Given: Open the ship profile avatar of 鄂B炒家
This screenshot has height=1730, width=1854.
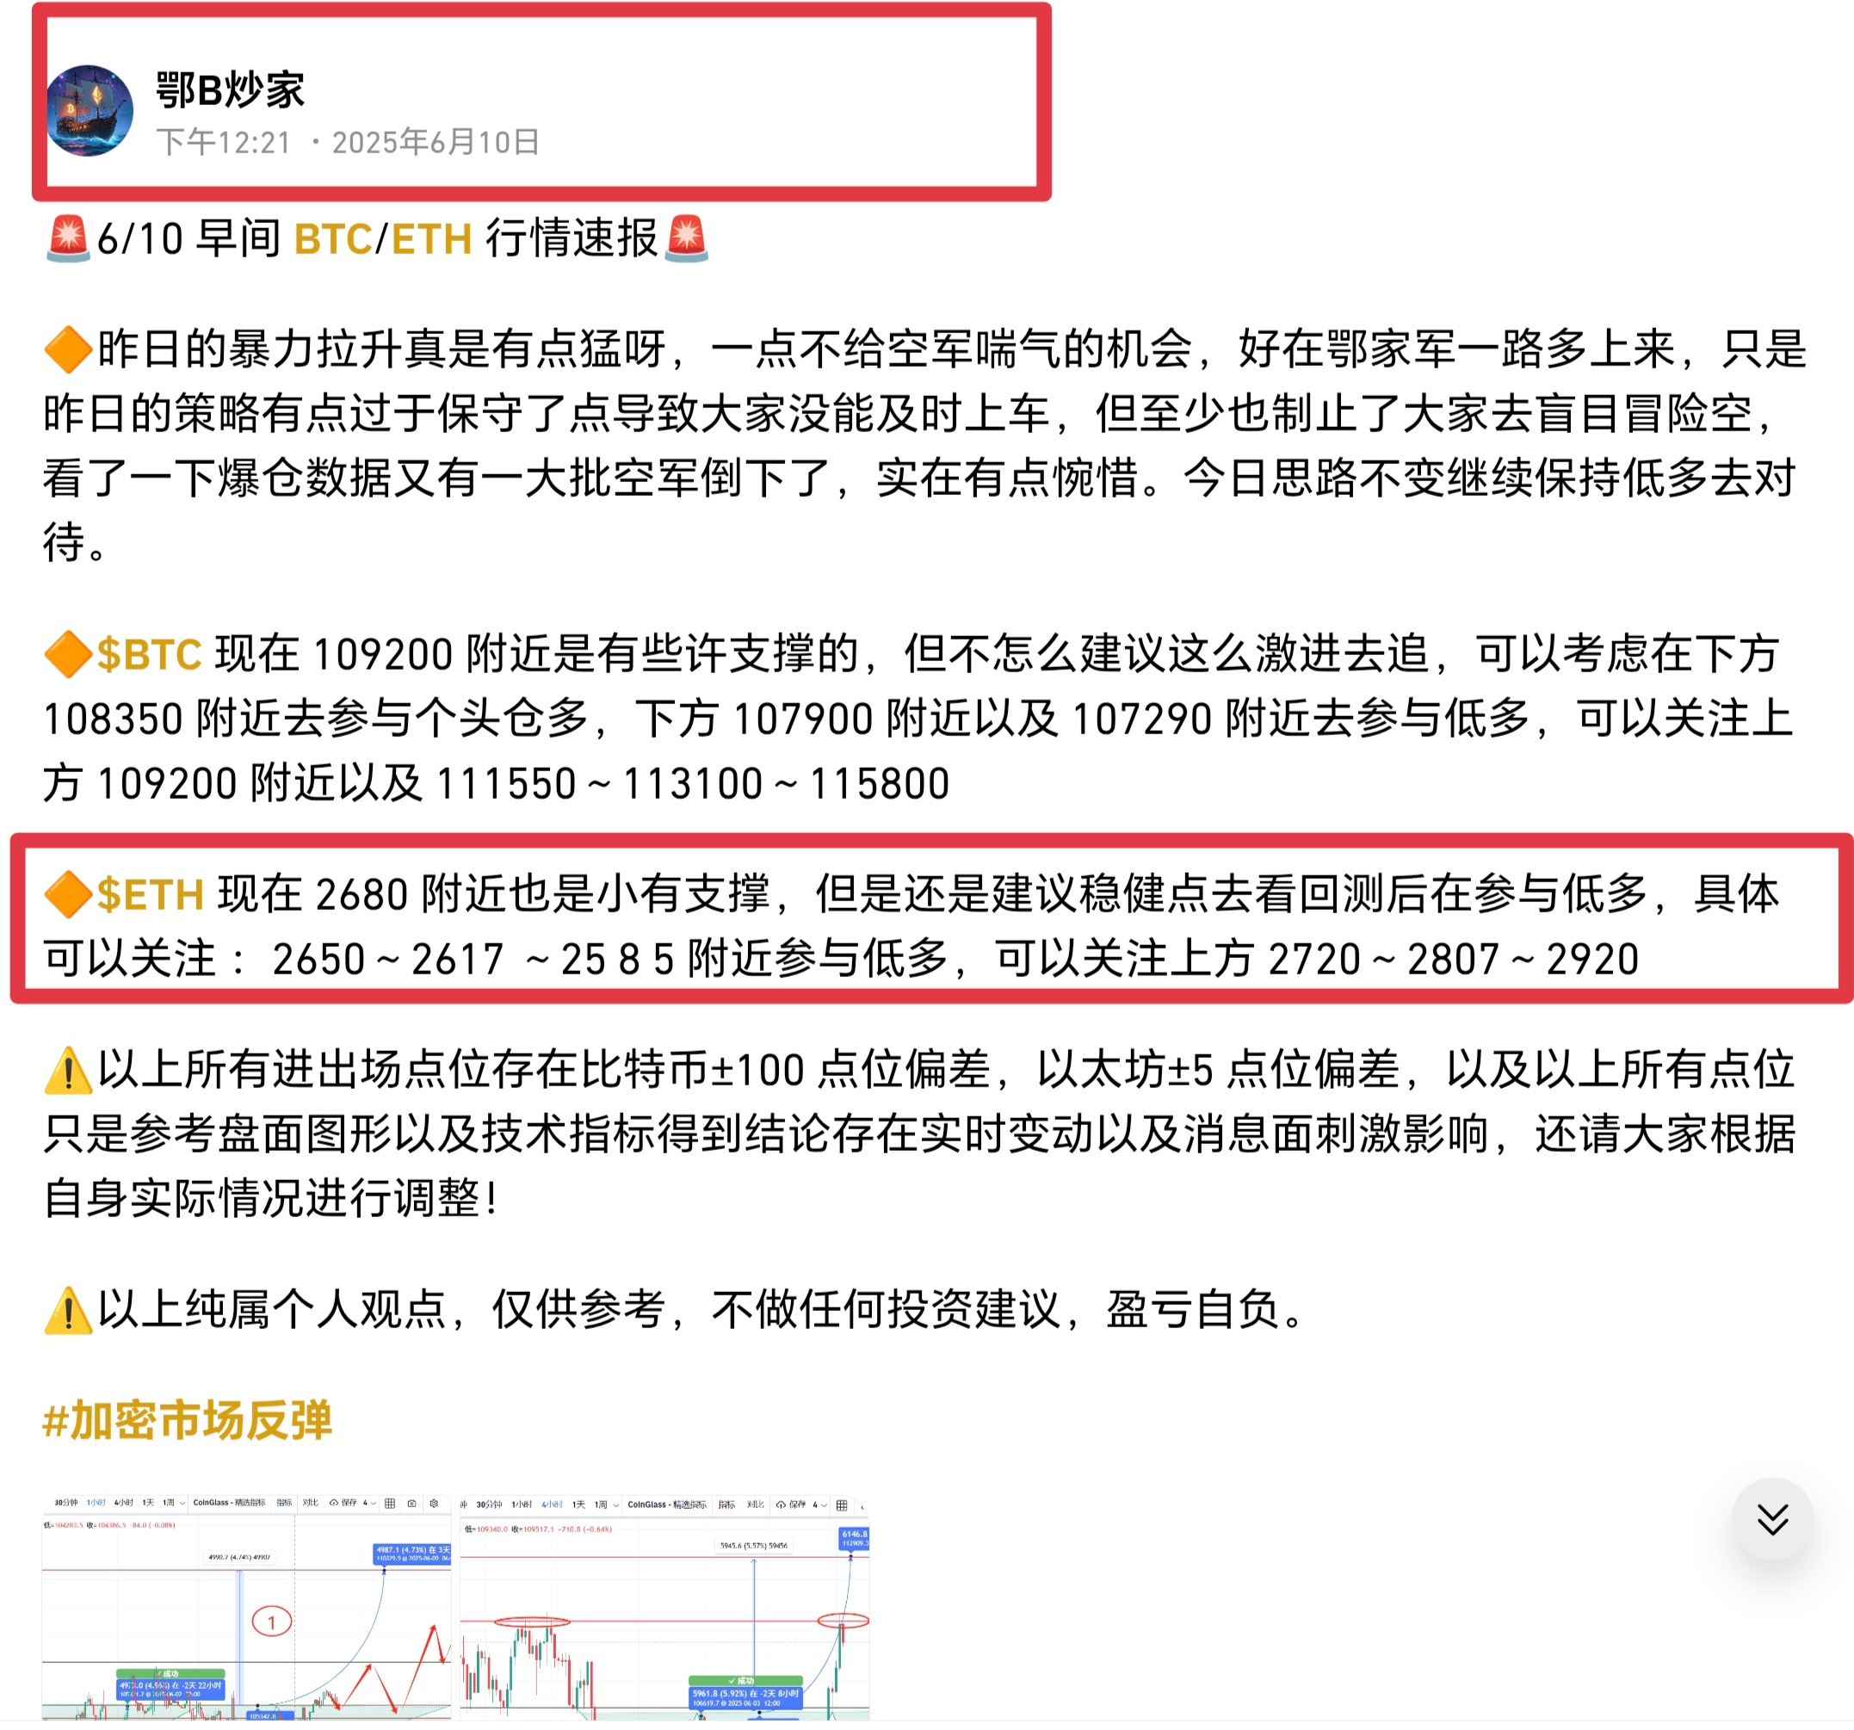Looking at the screenshot, I should coord(90,111).
